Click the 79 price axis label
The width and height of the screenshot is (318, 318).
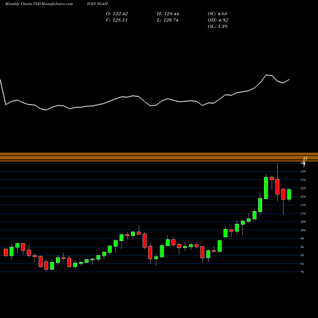click(303, 272)
